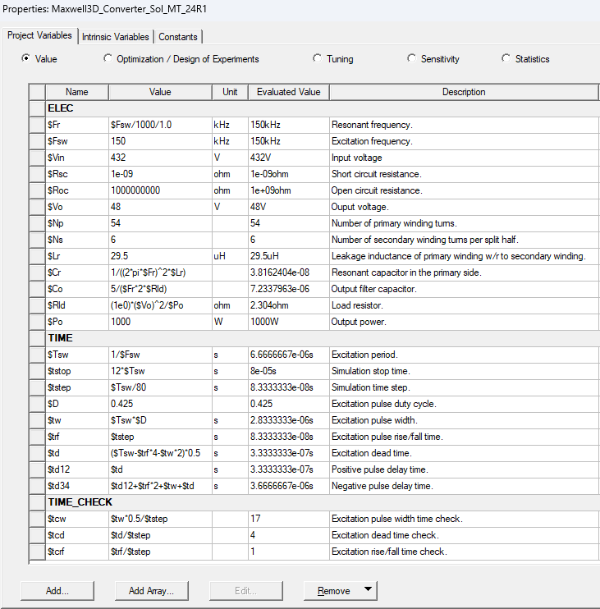This screenshot has width=600, height=609.
Task: Click the $Rld formula cell
Action: [x=160, y=305]
